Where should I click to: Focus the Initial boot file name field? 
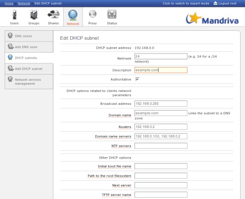161,166
